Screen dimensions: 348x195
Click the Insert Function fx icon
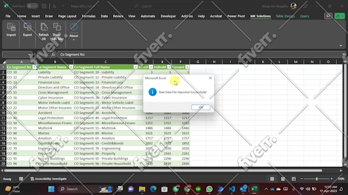(x=53, y=55)
